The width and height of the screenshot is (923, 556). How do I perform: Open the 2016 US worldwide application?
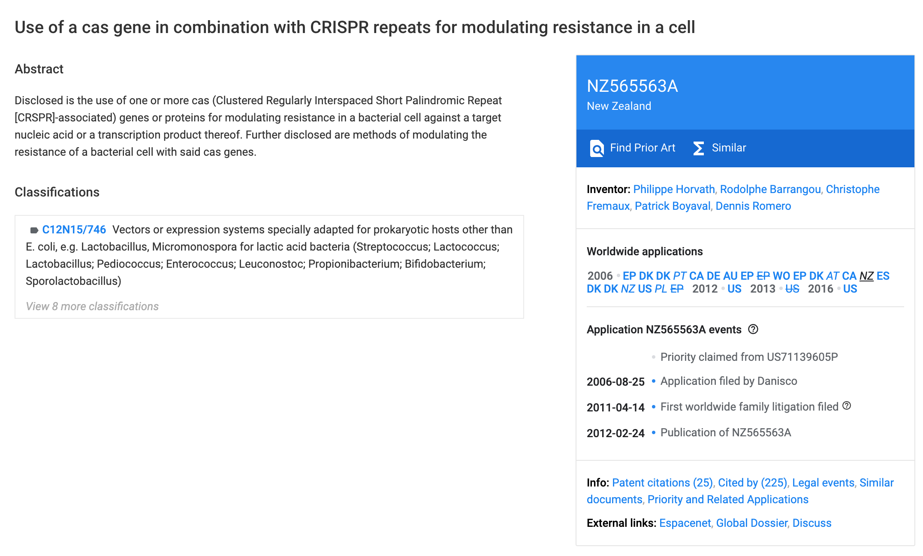(850, 289)
